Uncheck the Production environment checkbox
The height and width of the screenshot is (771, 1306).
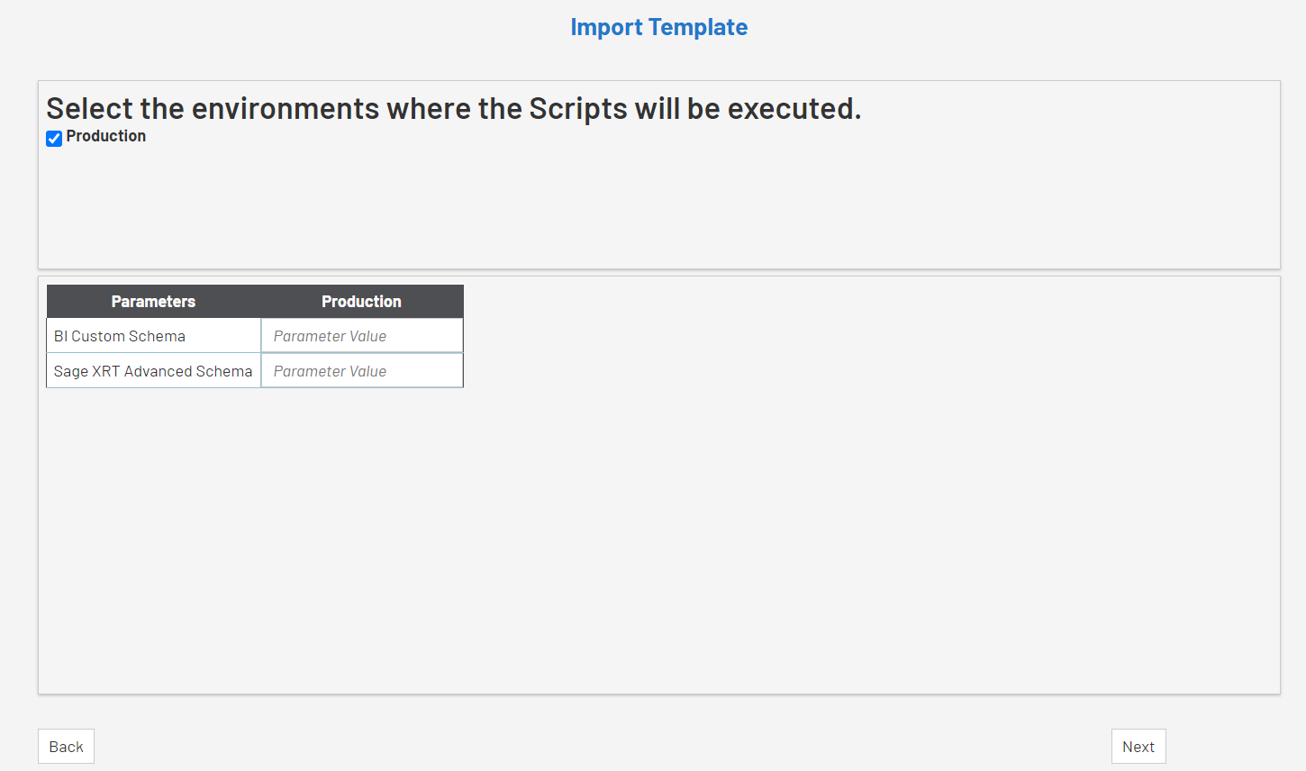(54, 138)
